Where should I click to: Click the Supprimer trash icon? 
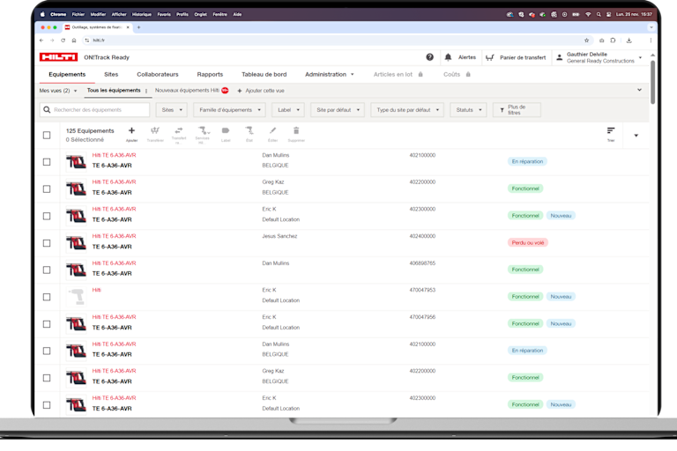[x=296, y=131]
